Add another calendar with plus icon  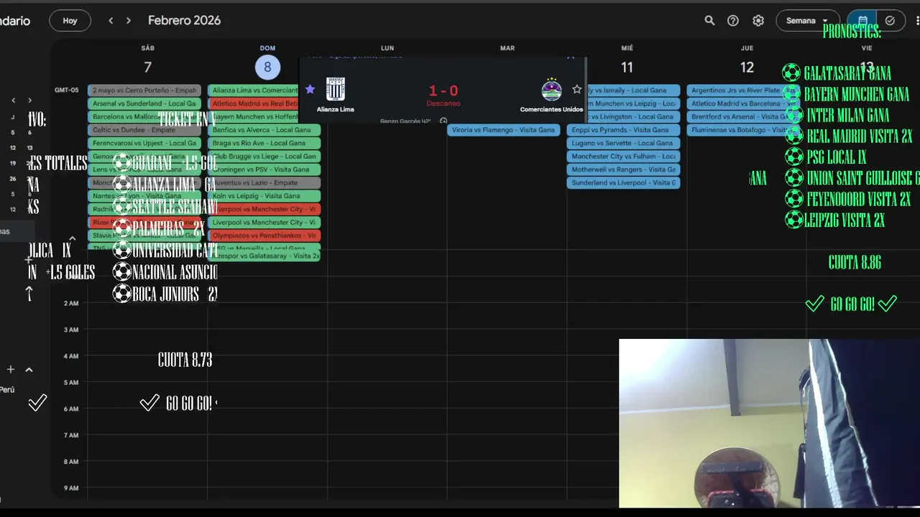pyautogui.click(x=11, y=369)
